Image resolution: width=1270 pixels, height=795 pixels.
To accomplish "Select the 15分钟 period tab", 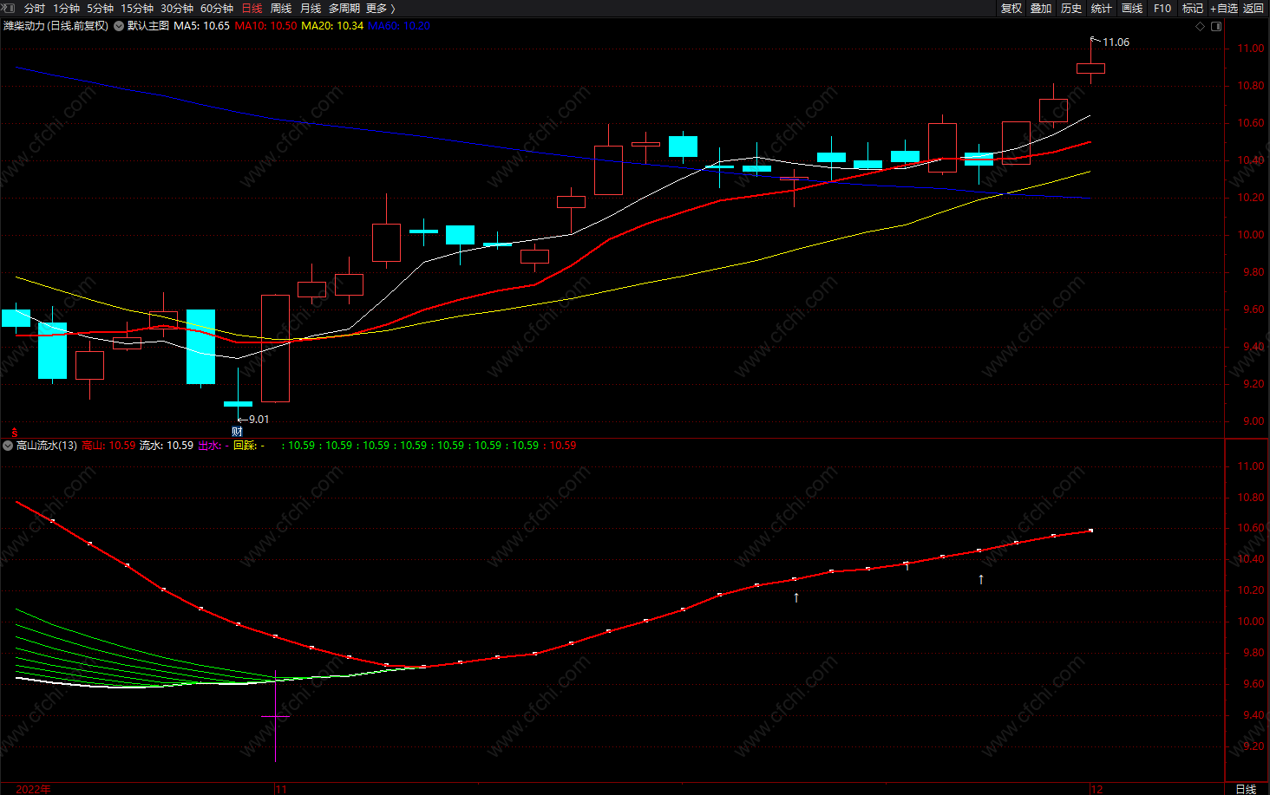I will click(x=137, y=8).
